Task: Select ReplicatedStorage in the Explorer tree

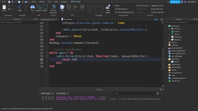Action: click(178, 51)
